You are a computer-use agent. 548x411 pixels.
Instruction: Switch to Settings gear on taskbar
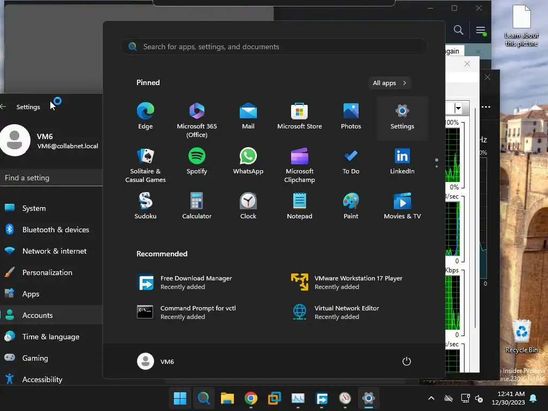(x=369, y=398)
